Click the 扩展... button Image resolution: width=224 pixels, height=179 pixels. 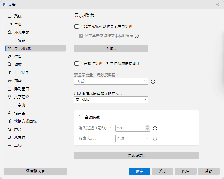111,49
